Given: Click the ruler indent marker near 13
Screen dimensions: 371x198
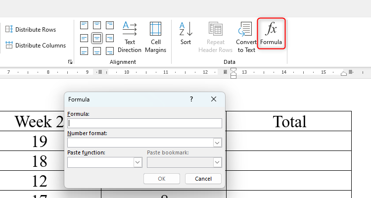Looking at the screenshot, I should click(234, 72).
